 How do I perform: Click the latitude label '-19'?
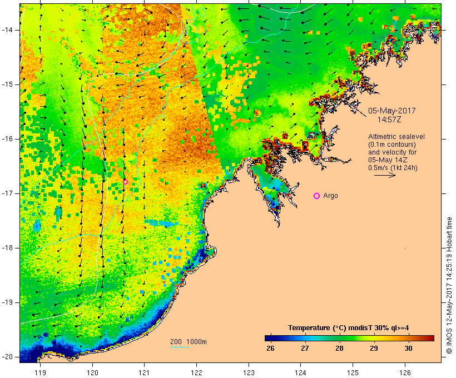tap(7, 302)
